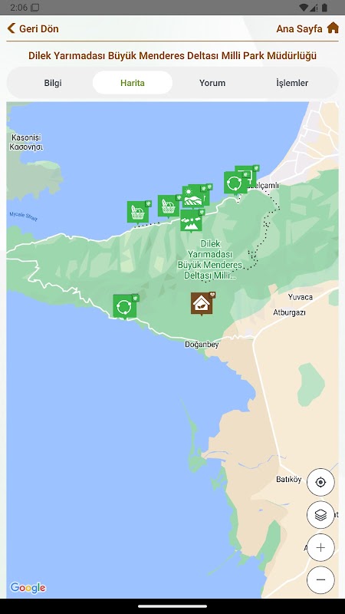Screen dimensions: 345x614
Task: Select the westernmost picnic basket marker
Action: tap(138, 213)
